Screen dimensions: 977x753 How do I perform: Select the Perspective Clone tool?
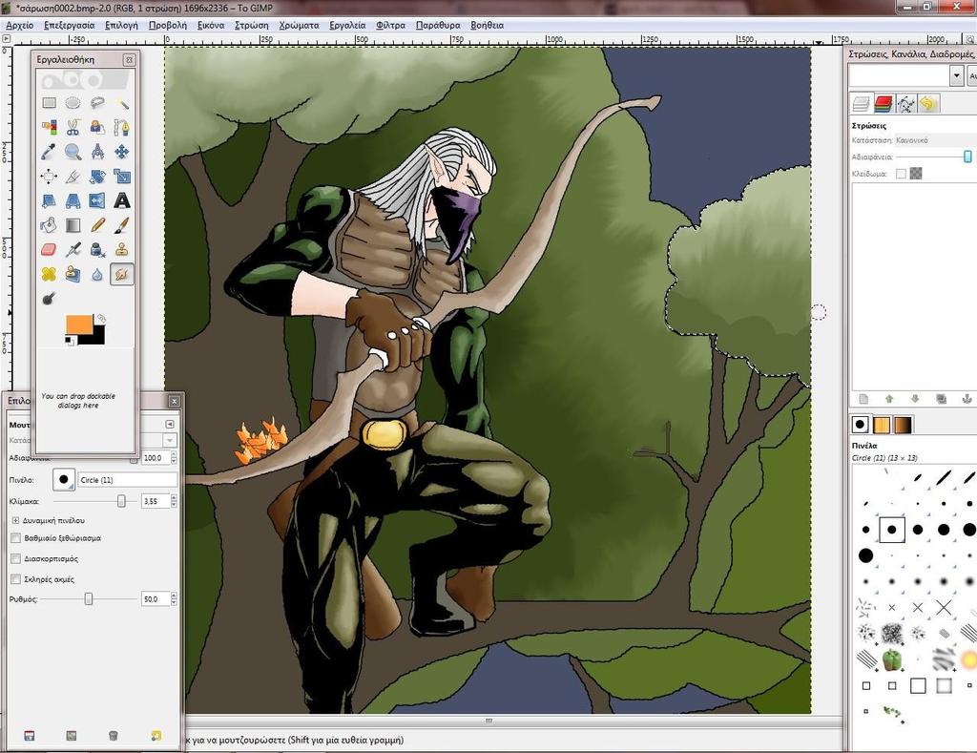click(x=73, y=274)
